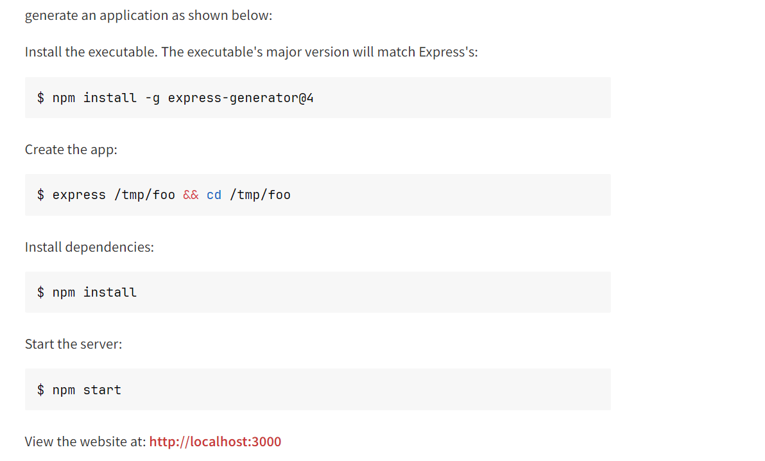Click the Install dependencies: text
This screenshot has width=765, height=461.
(x=89, y=247)
